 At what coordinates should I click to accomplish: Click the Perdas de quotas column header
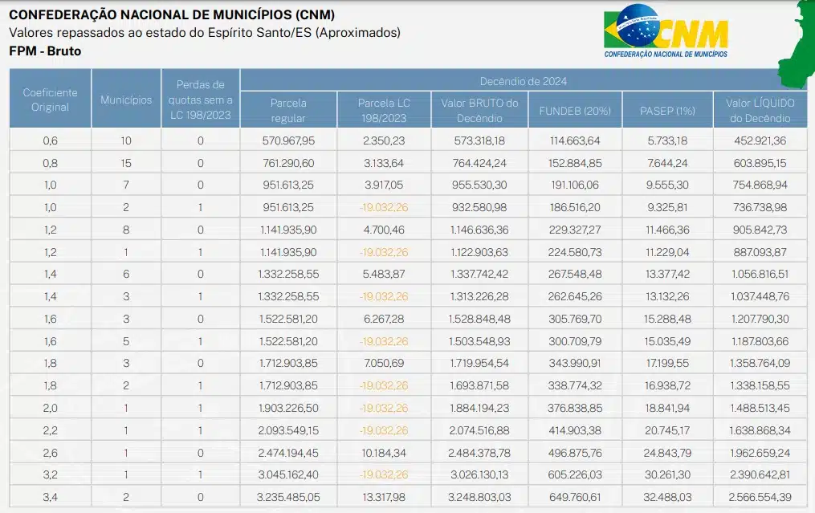click(x=200, y=100)
